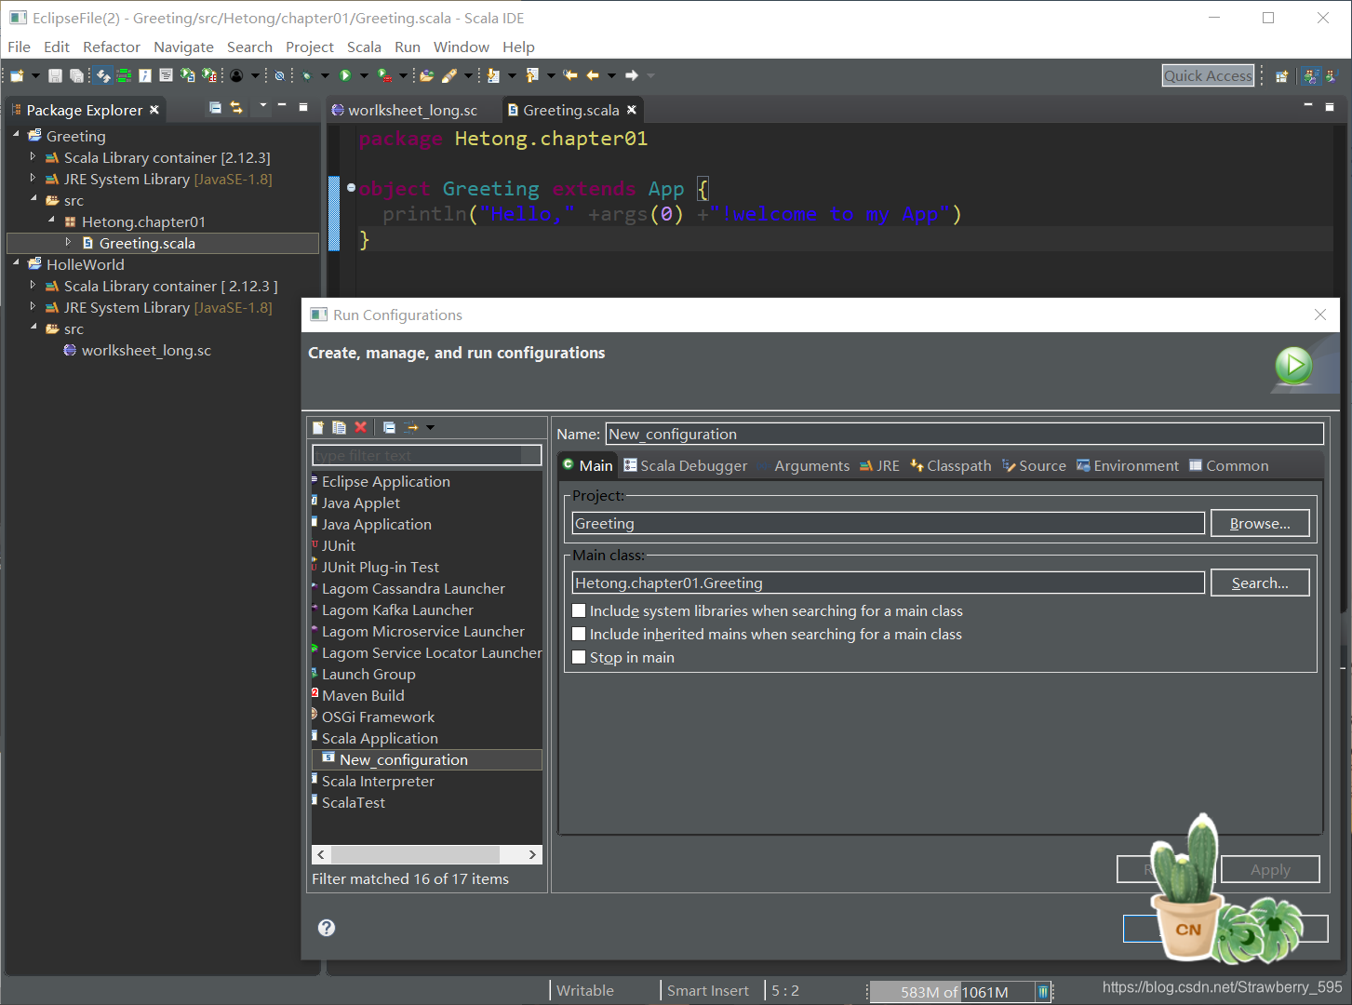Viewport: 1352px width, 1005px height.
Task: Click the horizontal scrollbar of the configurations list
Action: (416, 854)
